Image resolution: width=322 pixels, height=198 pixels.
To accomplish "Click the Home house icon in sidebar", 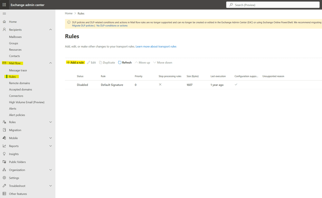I will [4, 22].
